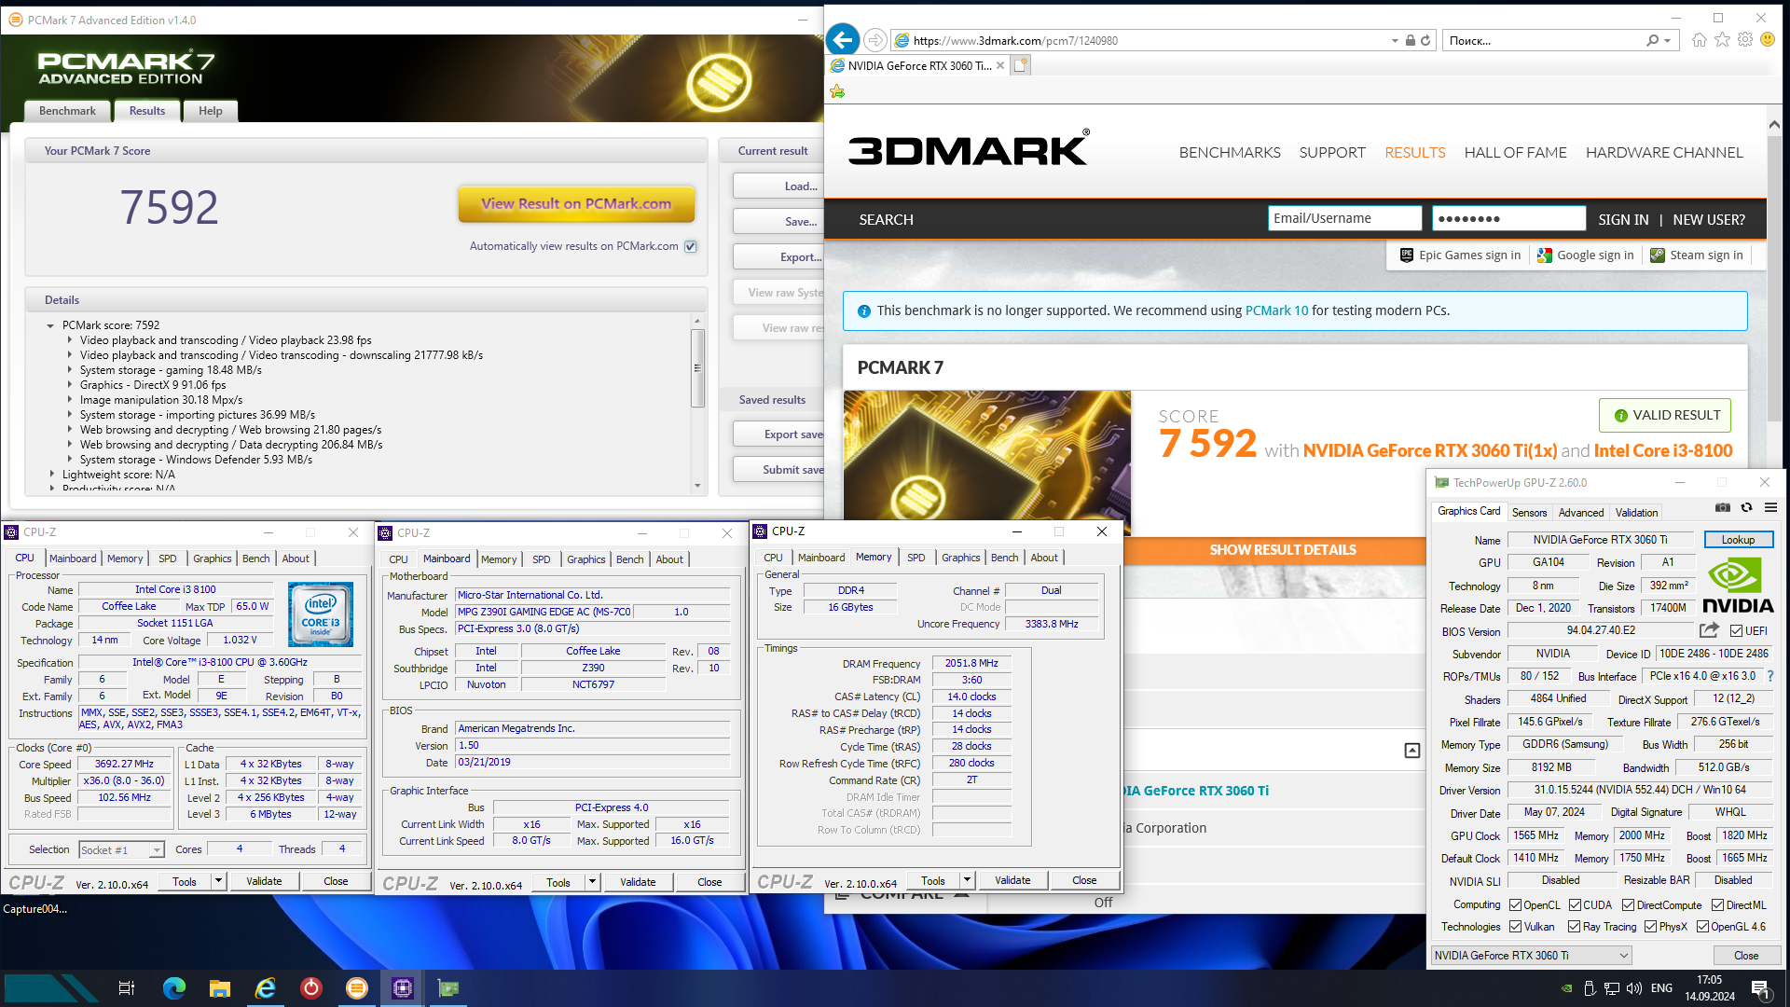This screenshot has height=1007, width=1790.
Task: Toggle PhysX checkbox in GPU-Z
Action: 1650,927
